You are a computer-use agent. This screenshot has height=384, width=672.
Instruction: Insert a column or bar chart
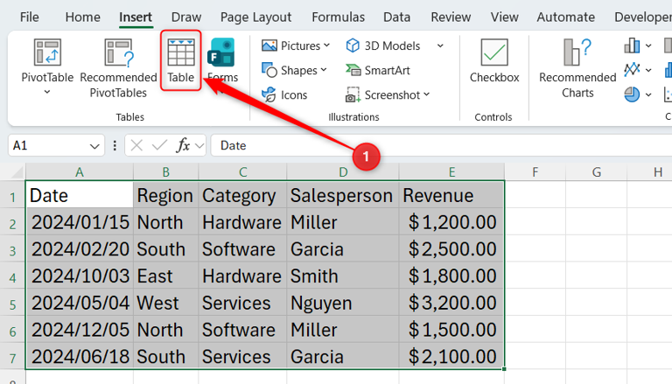point(632,45)
